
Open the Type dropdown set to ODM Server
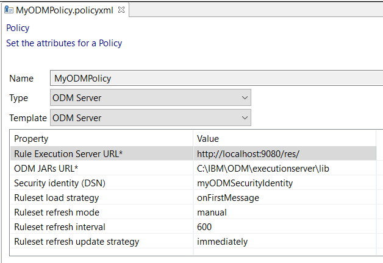(x=151, y=97)
